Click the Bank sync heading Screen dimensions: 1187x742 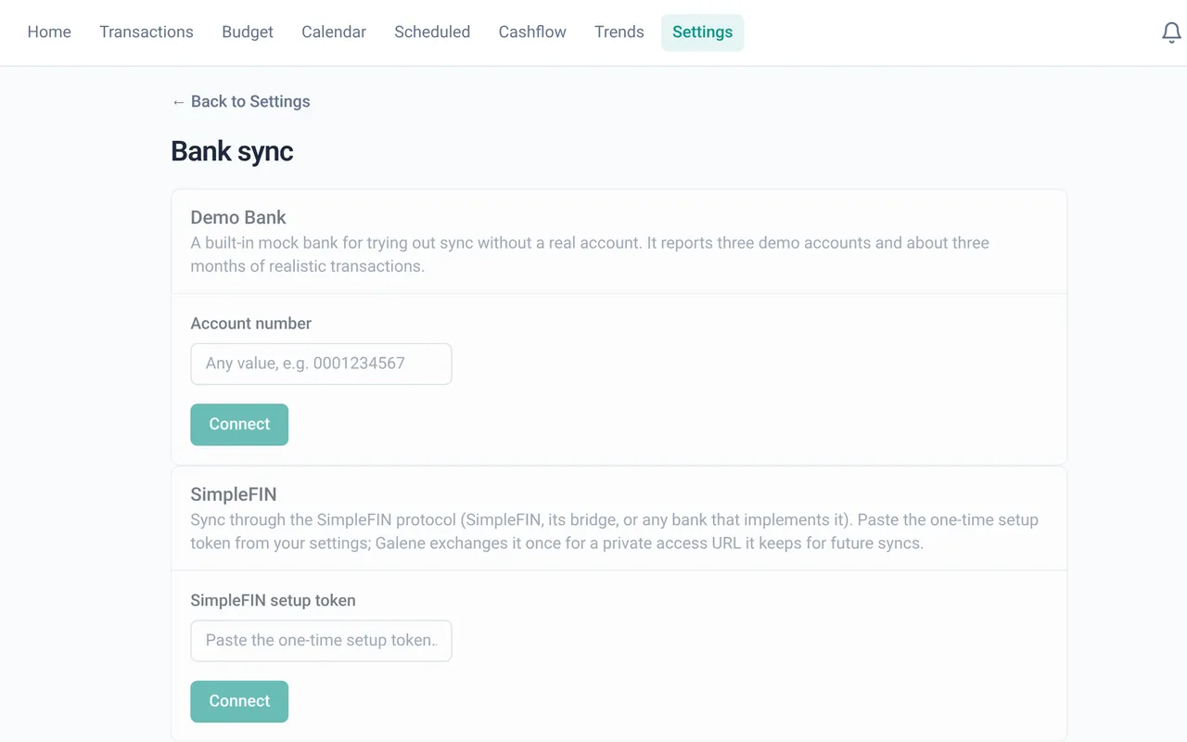tap(232, 151)
